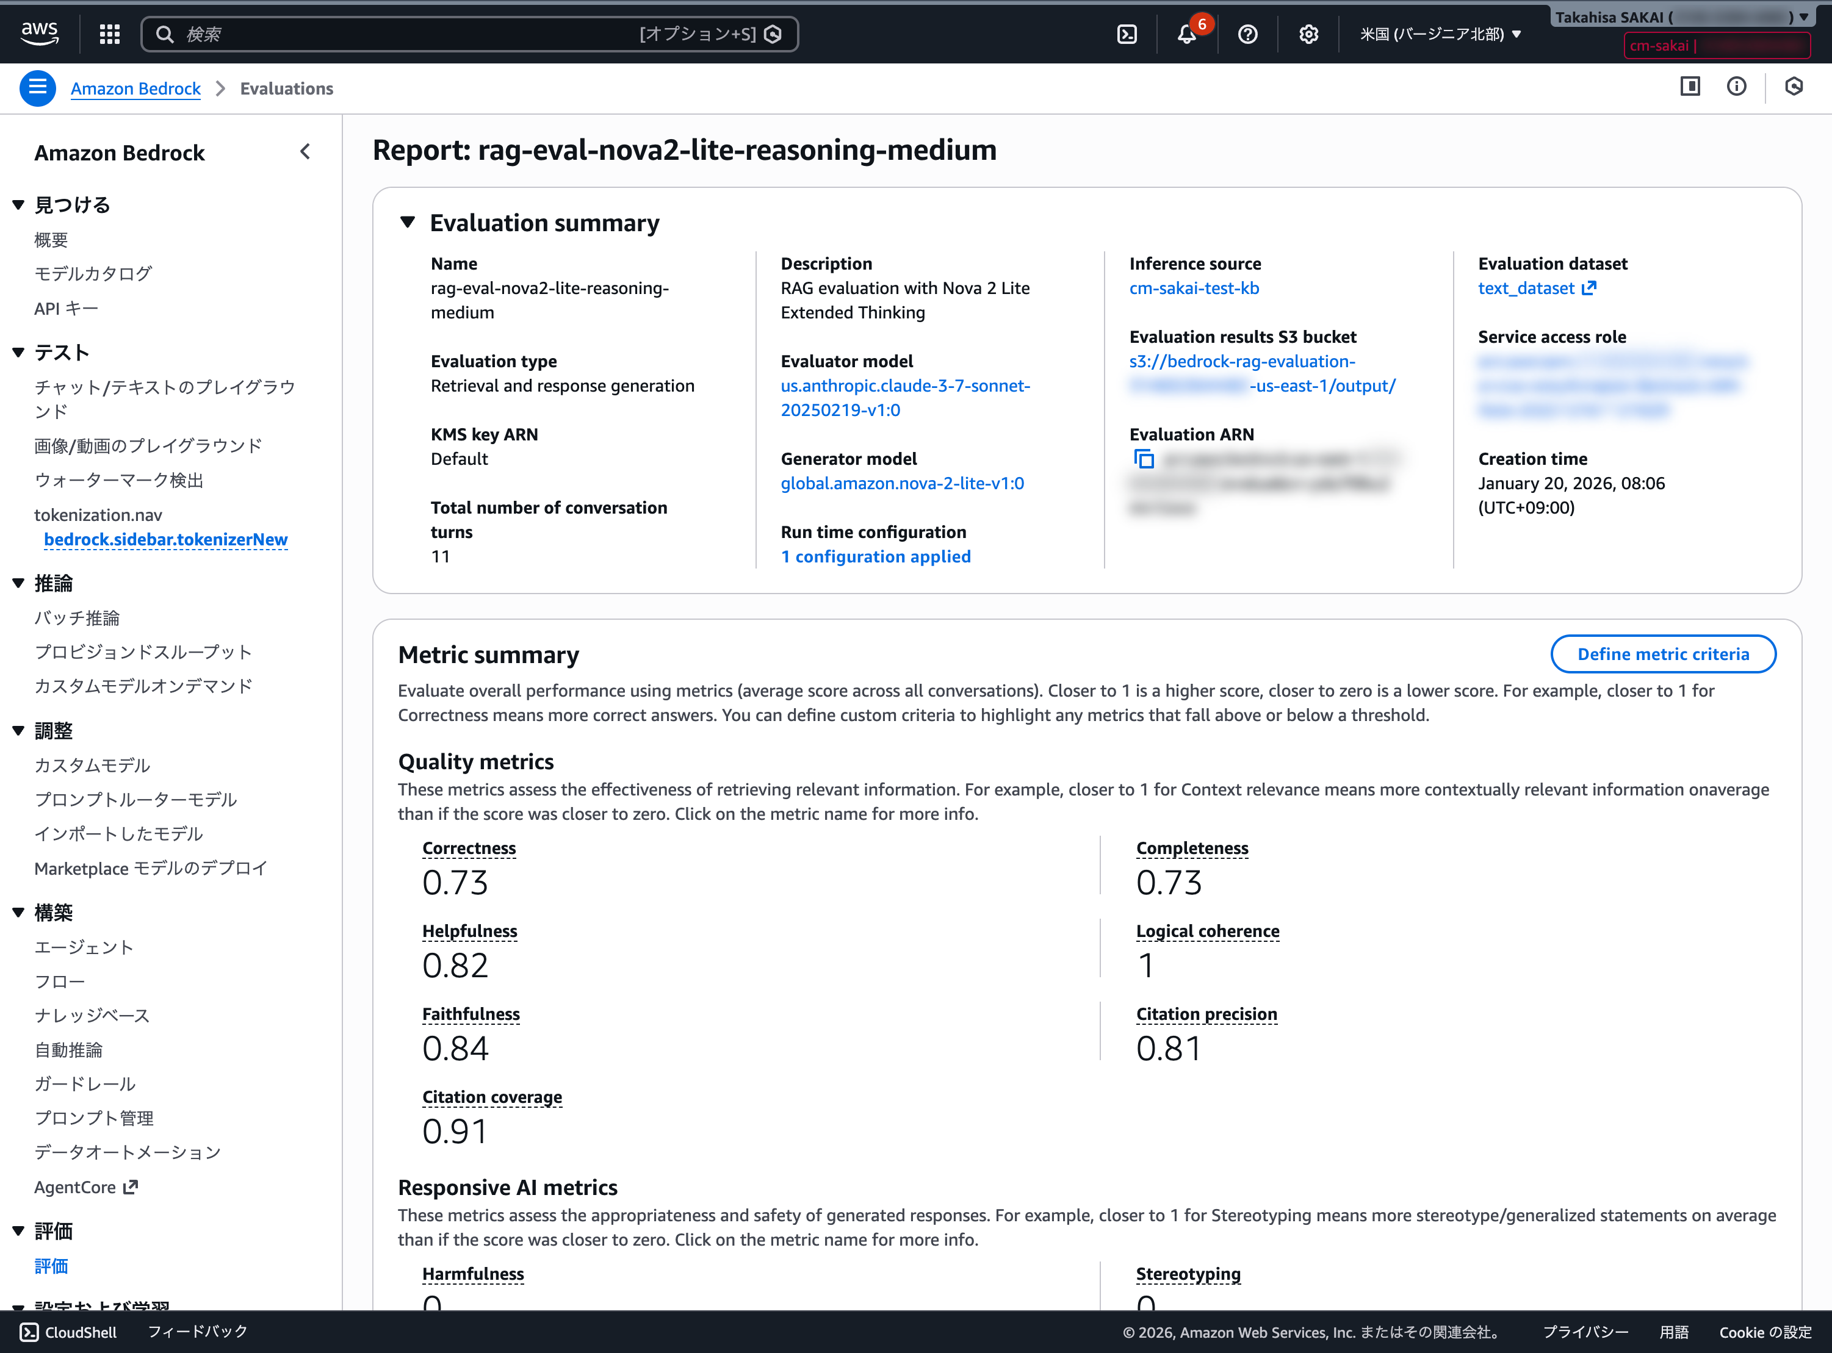The image size is (1832, 1353).
Task: Collapse the Amazon Bedrock sidebar panel
Action: click(x=305, y=151)
